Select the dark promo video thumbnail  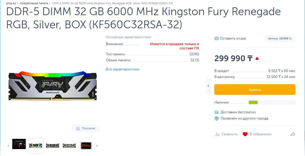[x=19, y=144]
